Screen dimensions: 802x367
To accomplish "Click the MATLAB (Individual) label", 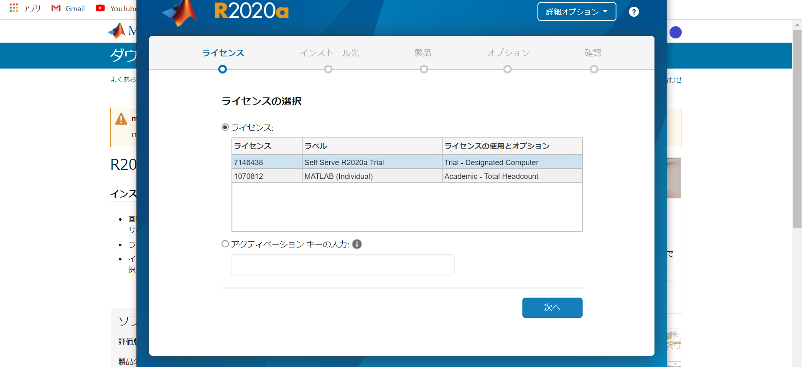I will click(339, 176).
